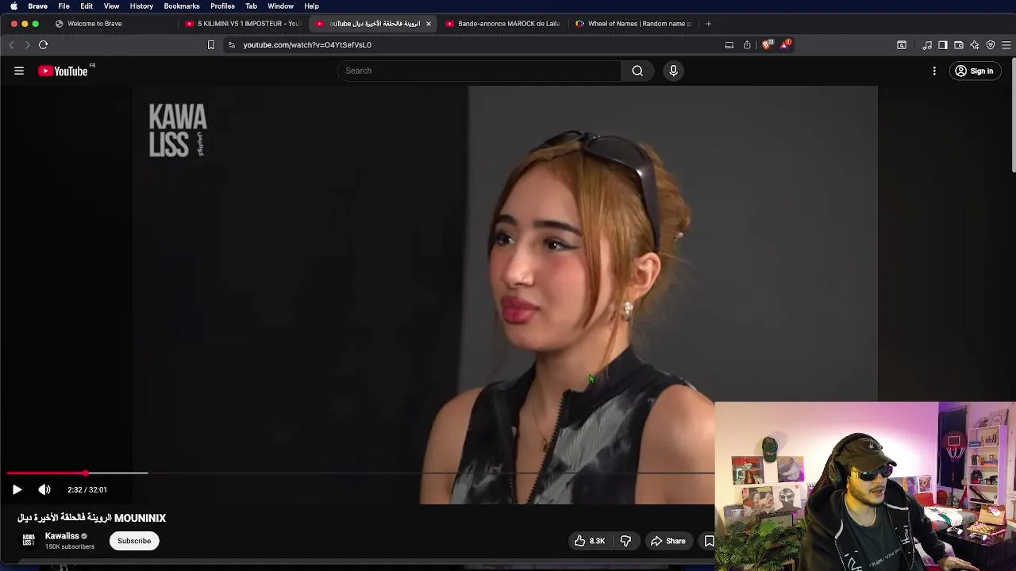
Task: Open the Apple menu
Action: (13, 6)
